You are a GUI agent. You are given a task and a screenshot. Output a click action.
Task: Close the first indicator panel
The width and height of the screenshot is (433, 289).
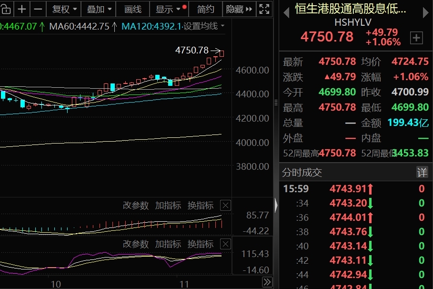pyautogui.click(x=225, y=206)
